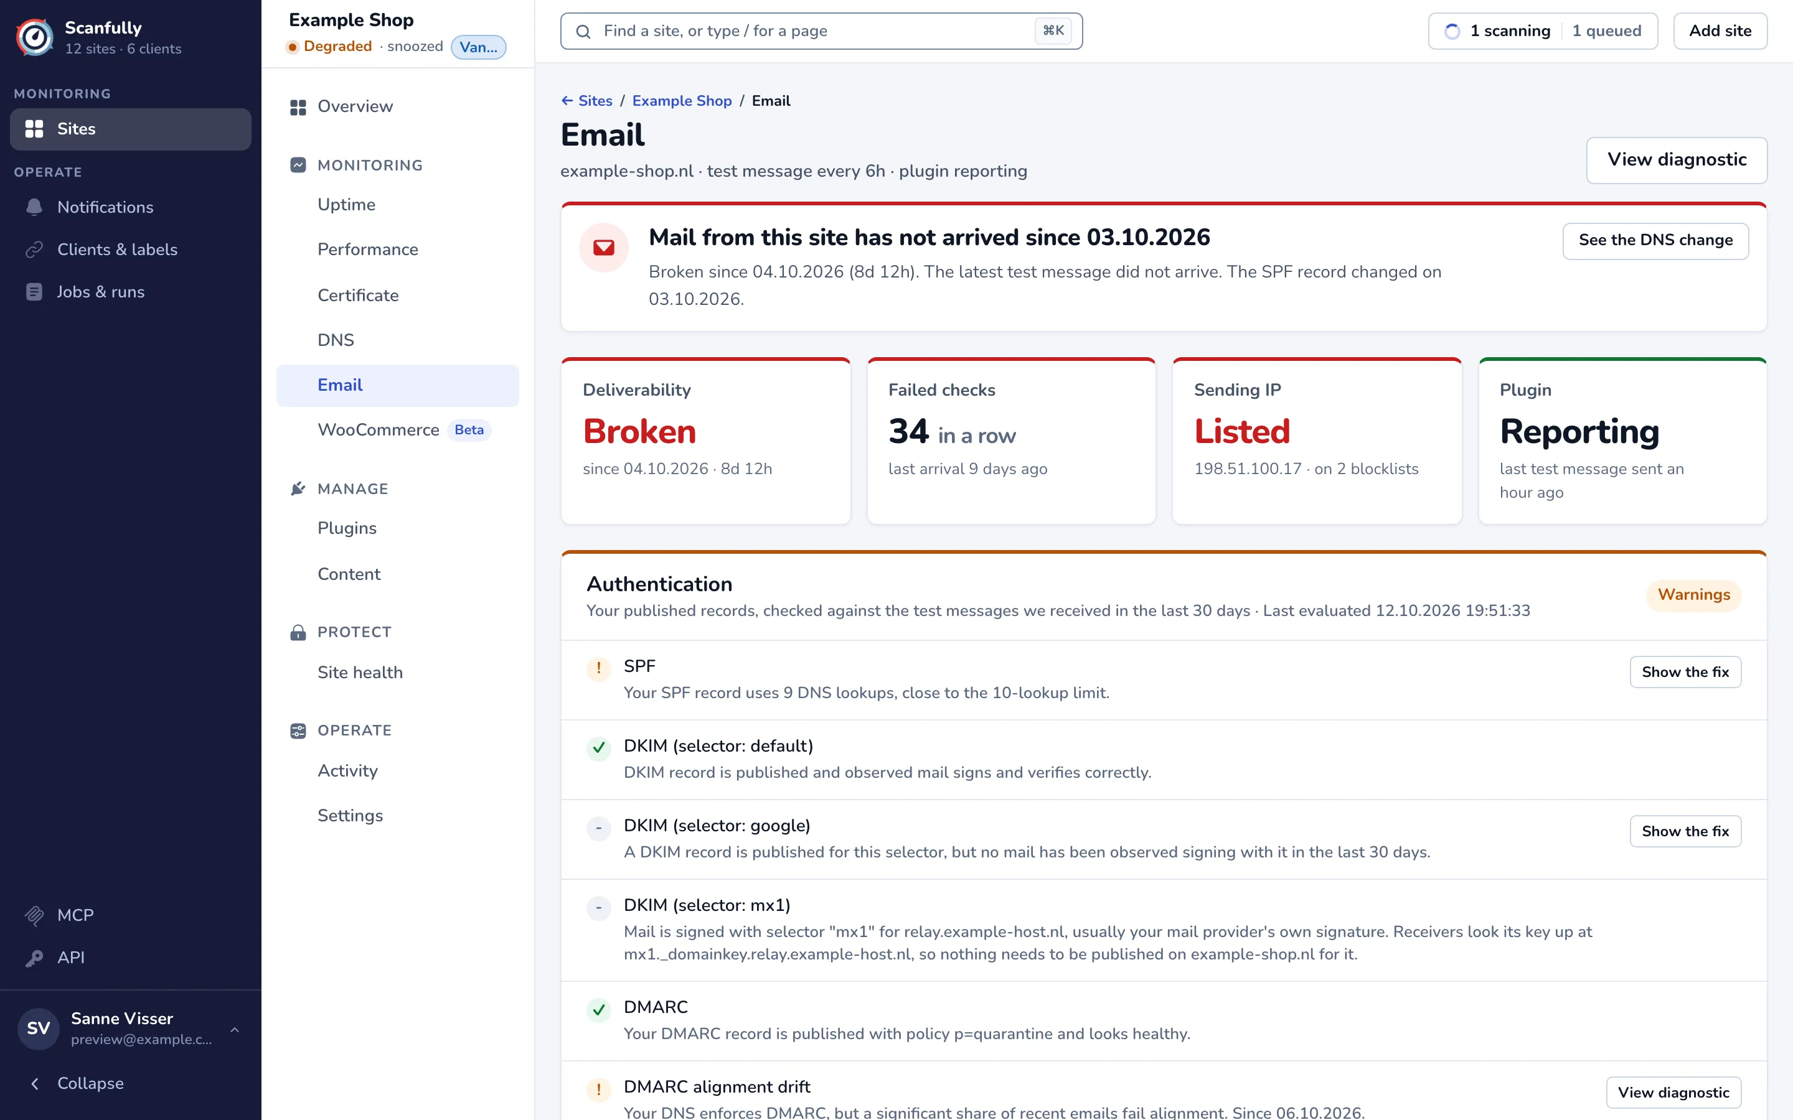The height and width of the screenshot is (1120, 1793).
Task: View diagnostic for DMARC alignment drift
Action: 1673,1093
